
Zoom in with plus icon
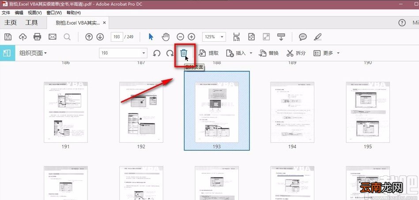click(x=191, y=36)
